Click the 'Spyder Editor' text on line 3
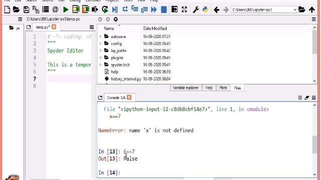 coord(65,50)
